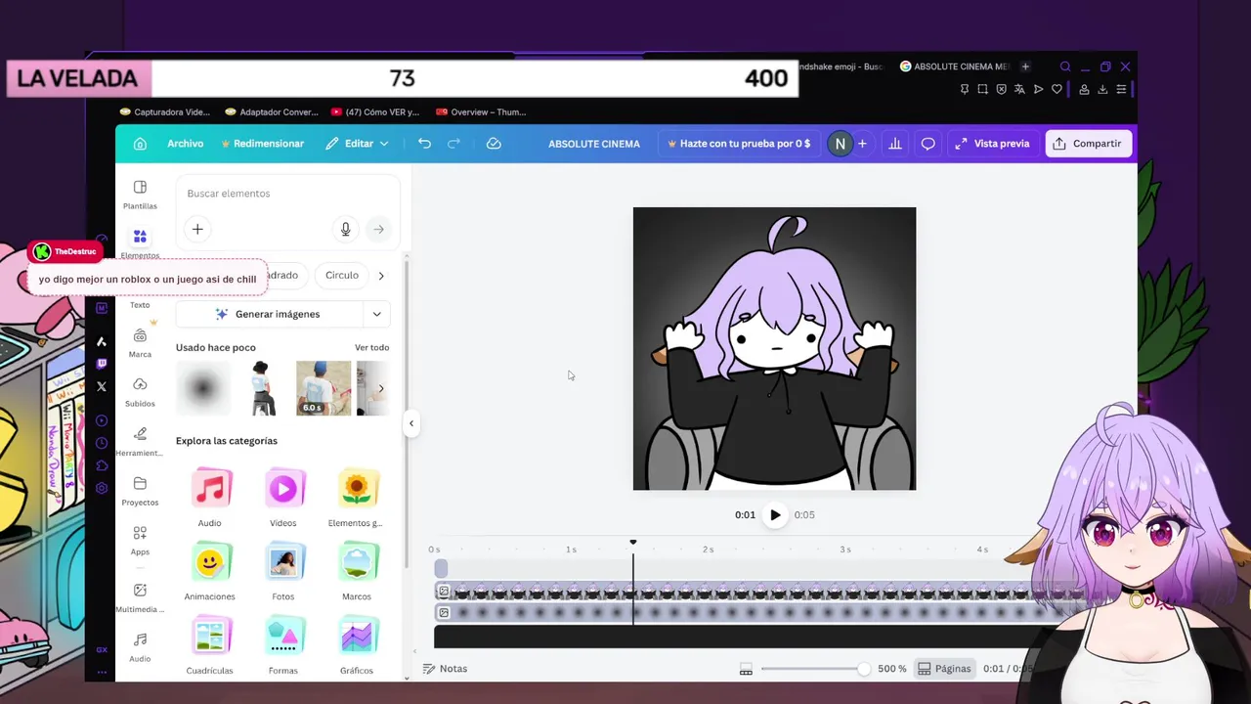1251x704 pixels.
Task: Expand the Editar dropdown
Action: pos(357,144)
